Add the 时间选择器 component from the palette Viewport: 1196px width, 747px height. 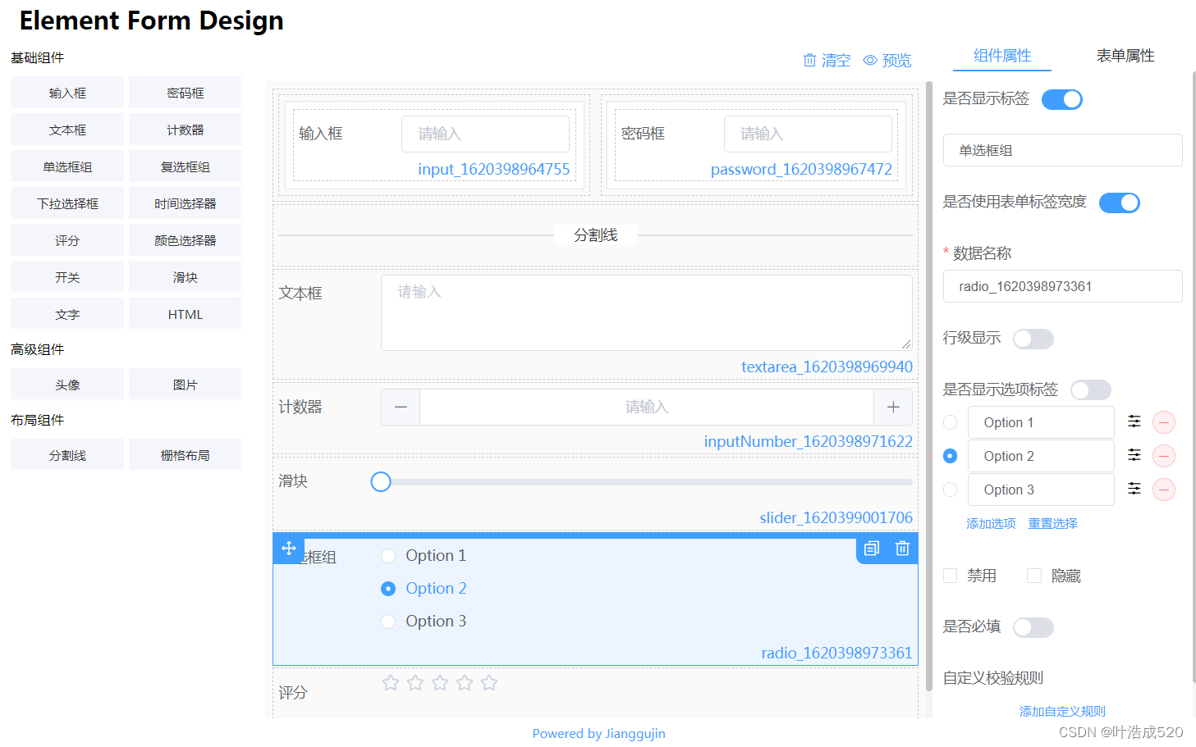pyautogui.click(x=186, y=203)
